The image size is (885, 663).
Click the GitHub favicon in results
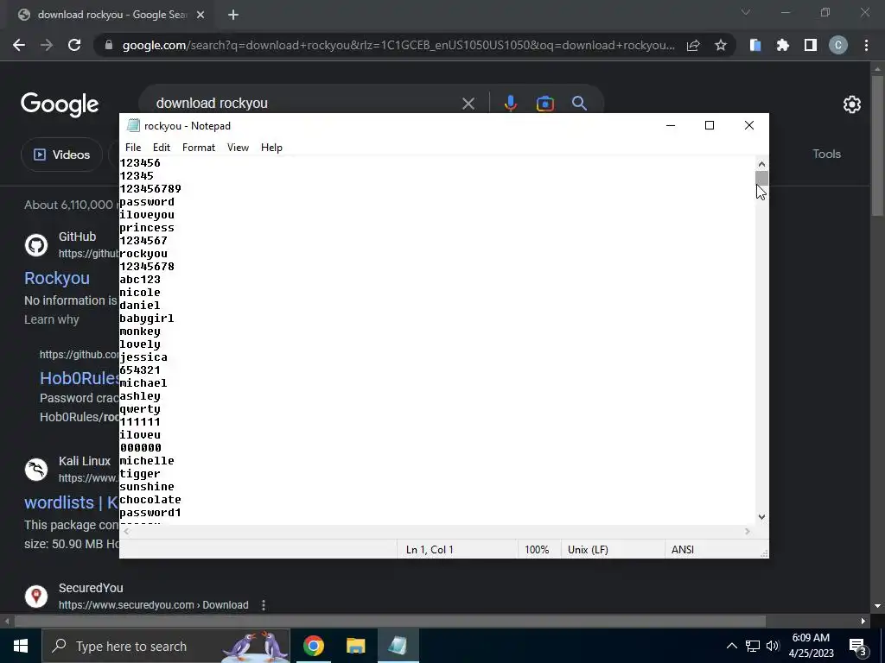pyautogui.click(x=36, y=245)
